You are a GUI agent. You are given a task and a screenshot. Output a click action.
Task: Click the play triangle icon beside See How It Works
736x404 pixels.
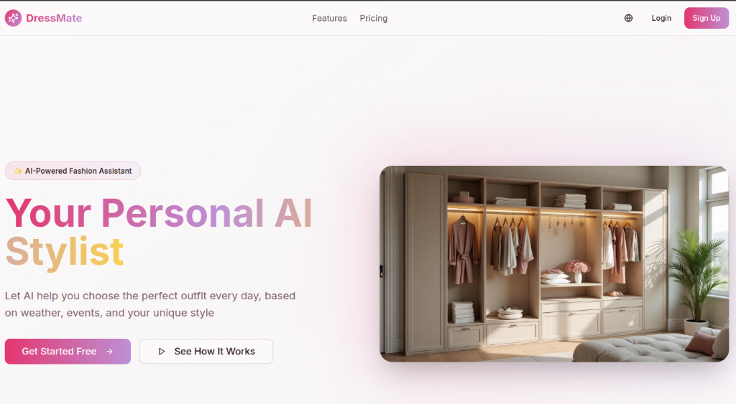[162, 352]
